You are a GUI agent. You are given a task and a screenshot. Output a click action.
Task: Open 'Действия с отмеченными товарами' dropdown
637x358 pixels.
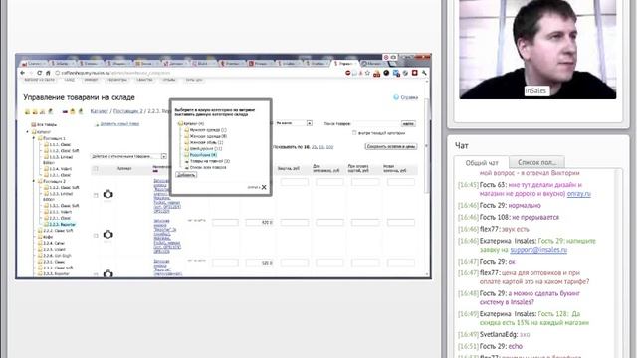128,156
